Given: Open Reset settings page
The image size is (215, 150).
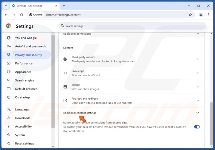Looking at the screenshot, I should click(26, 144).
